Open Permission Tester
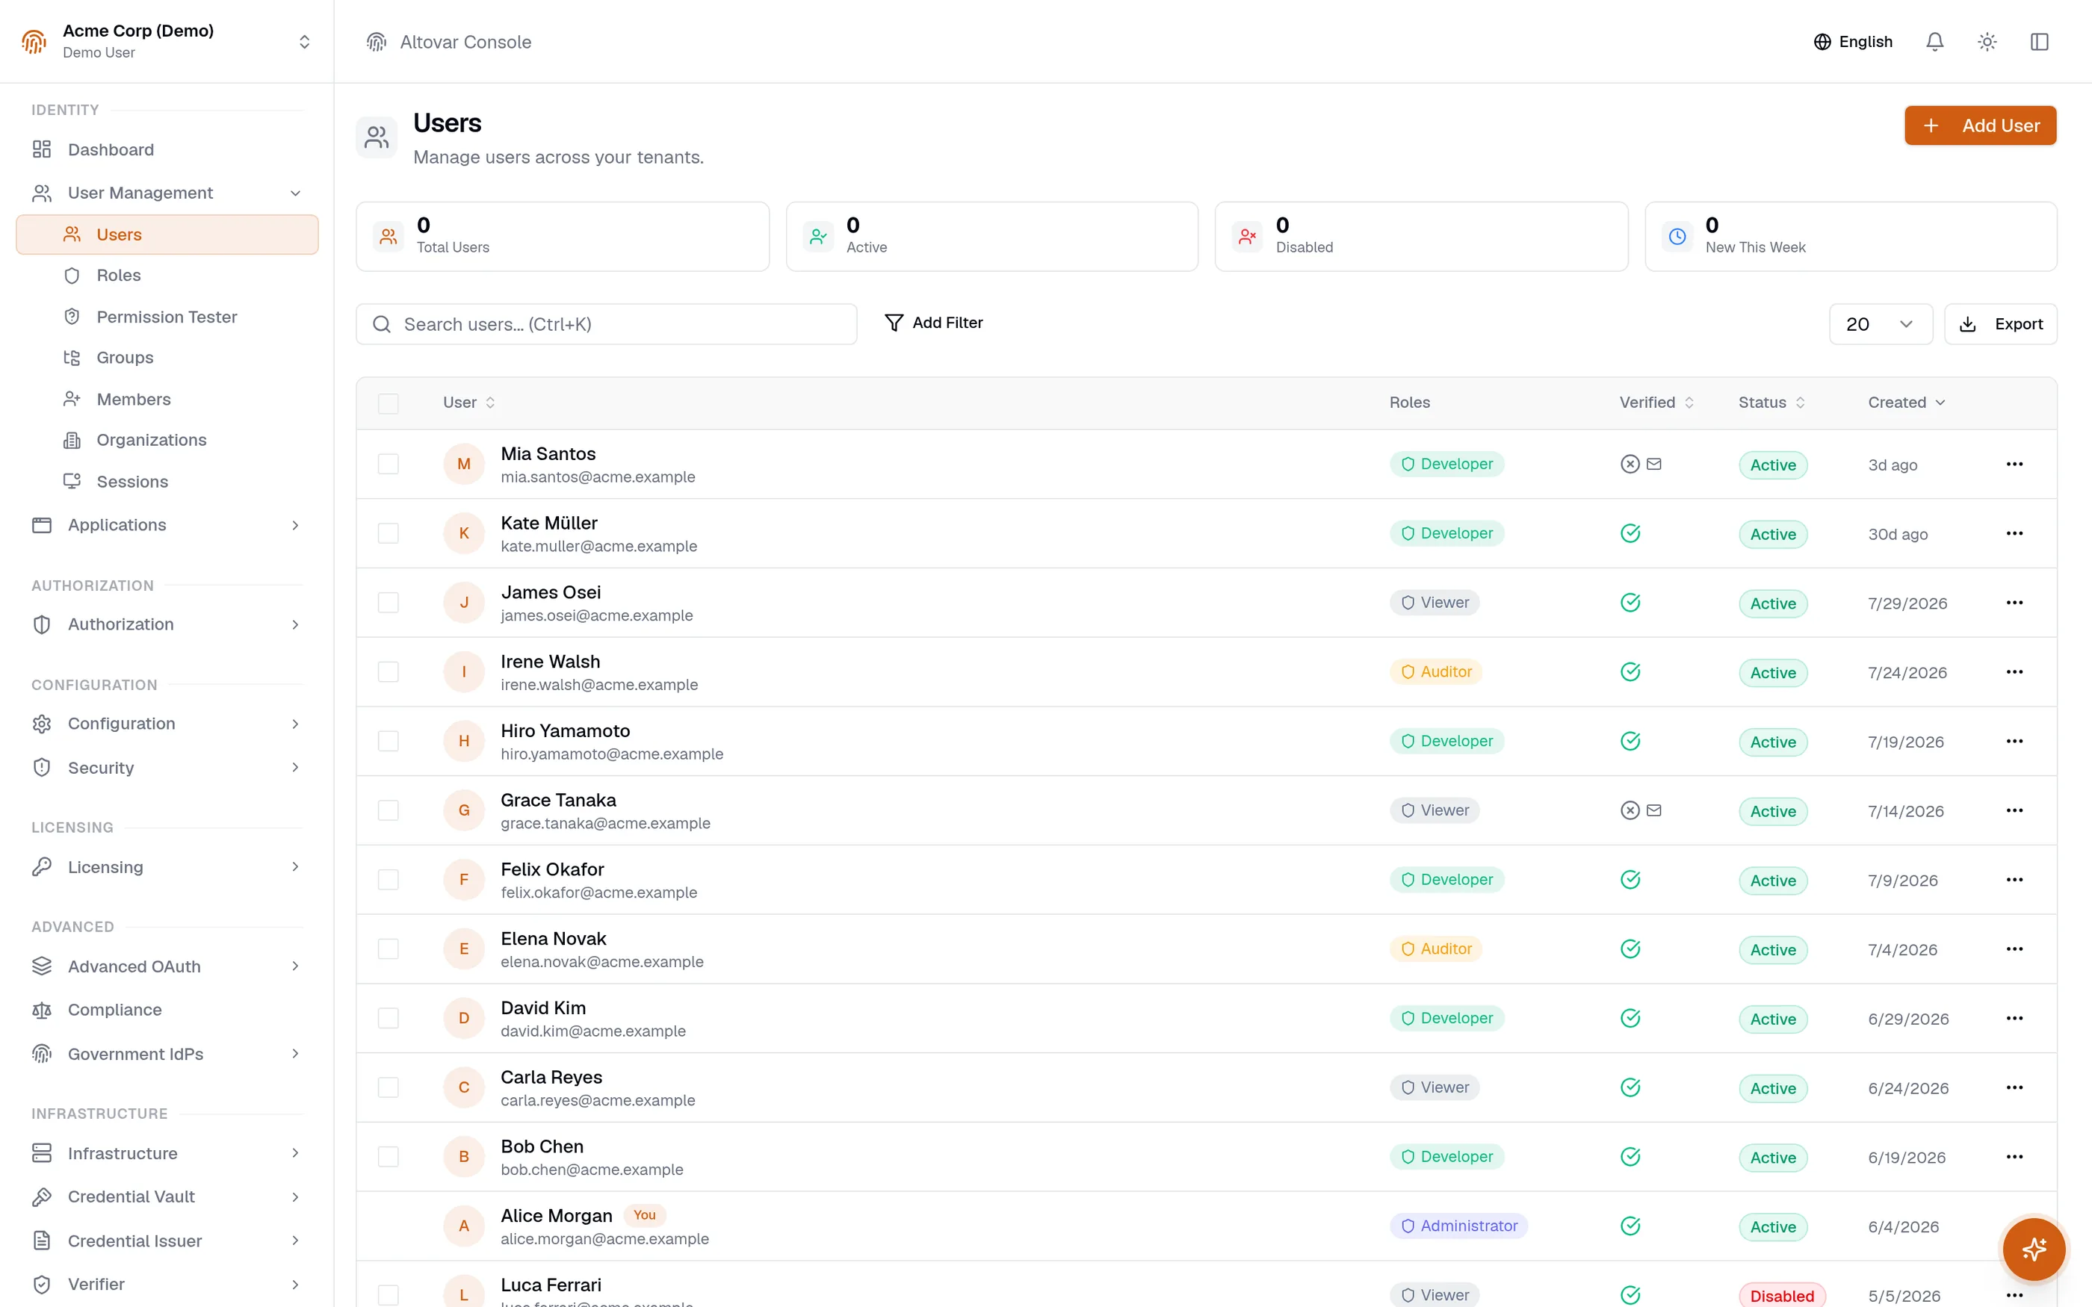Image resolution: width=2092 pixels, height=1307 pixels. click(167, 317)
